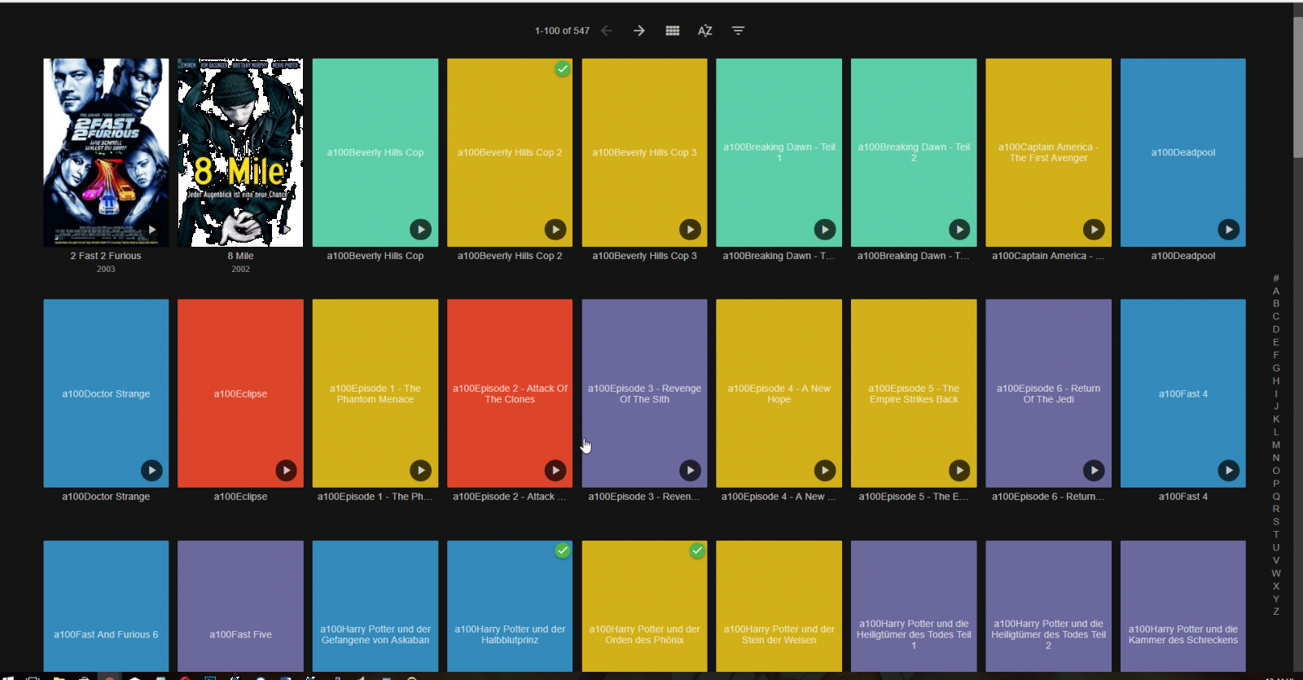Viewport: 1303px width, 680px height.
Task: Click the a100Eclipse title under its card
Action: (240, 497)
